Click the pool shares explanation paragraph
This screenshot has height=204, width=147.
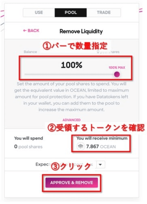coord(71,97)
